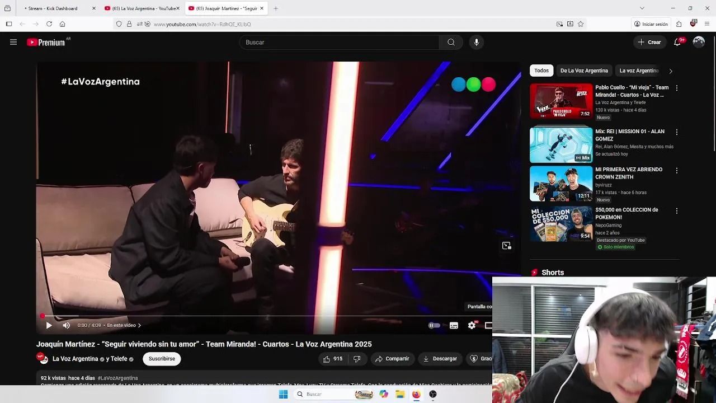Close the 'Stream - Kick Dashboard' tab
This screenshot has width=716, height=403.
(x=94, y=8)
